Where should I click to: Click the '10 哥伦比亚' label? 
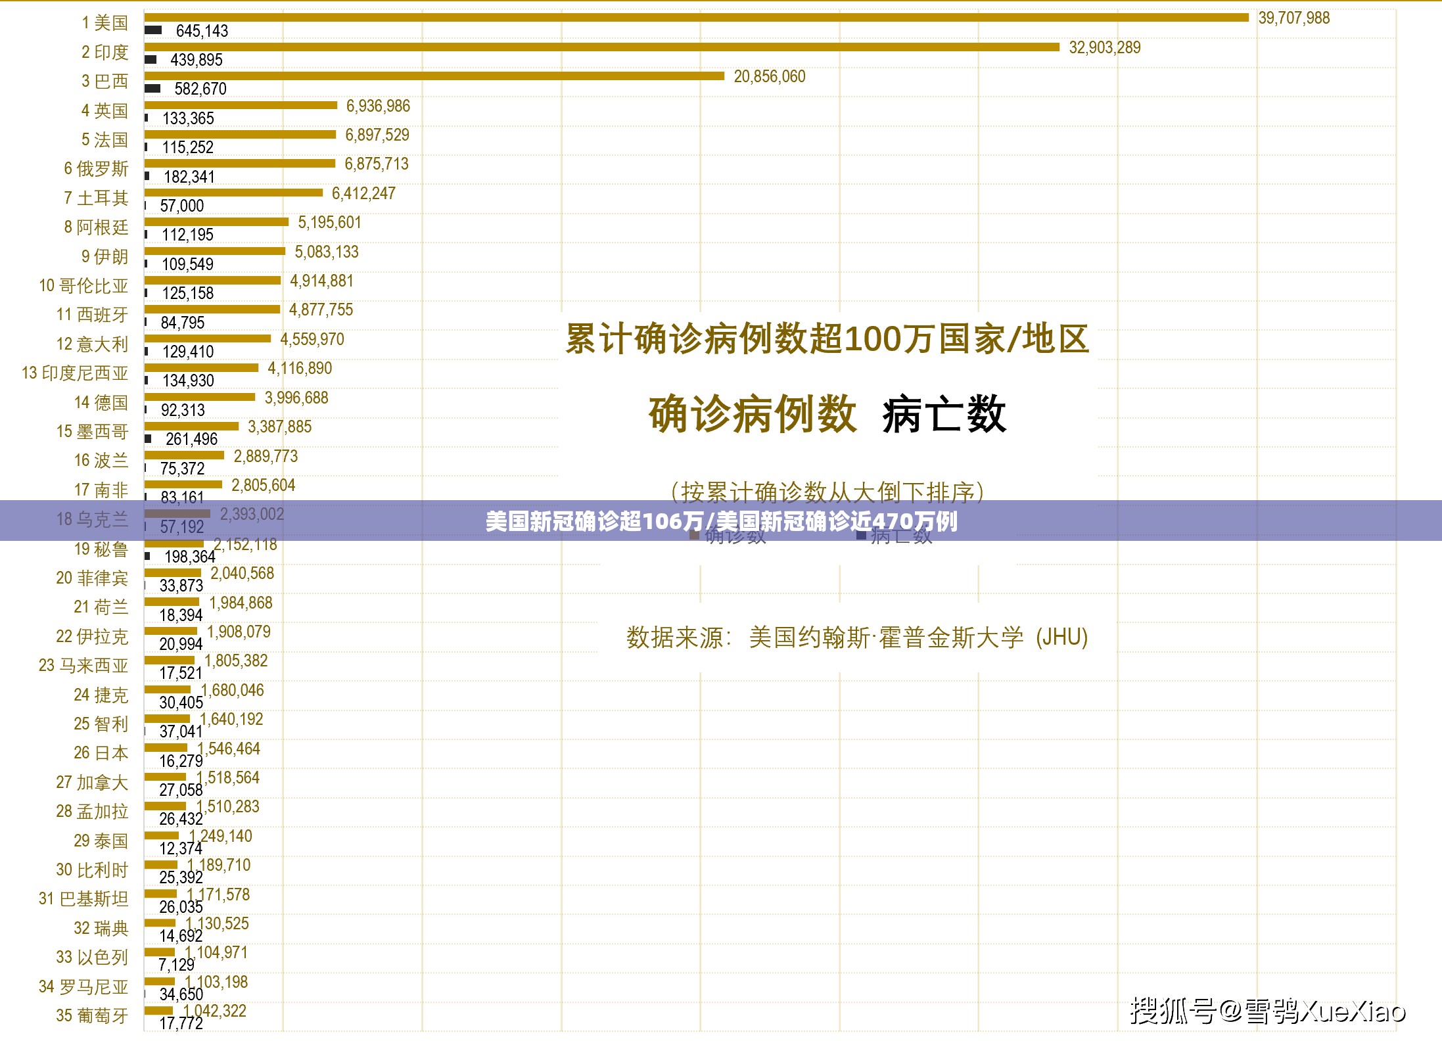tap(83, 285)
